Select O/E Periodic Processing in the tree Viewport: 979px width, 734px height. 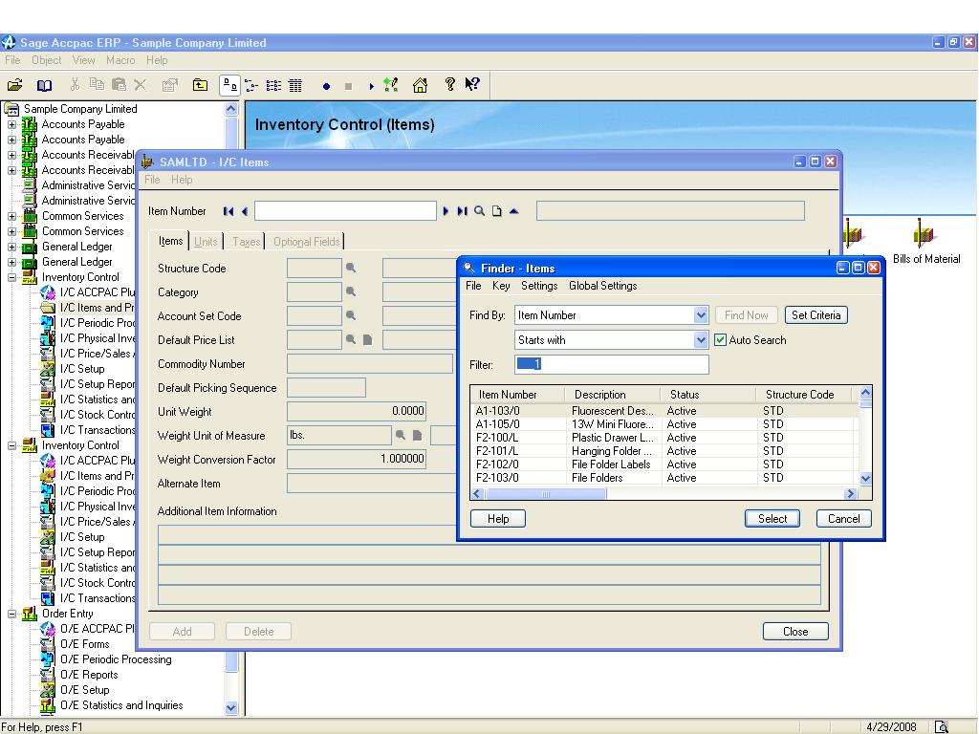[116, 659]
